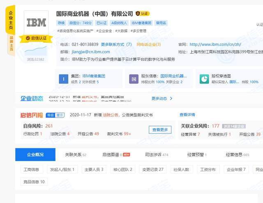The width and height of the screenshot is (263, 203).
Task: Click the #大数据 hashtag
Action: [121, 31]
